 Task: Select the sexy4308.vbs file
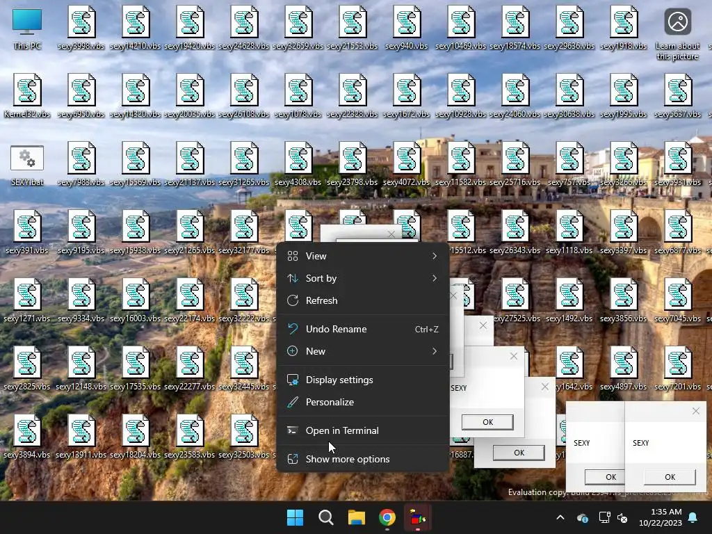click(298, 164)
